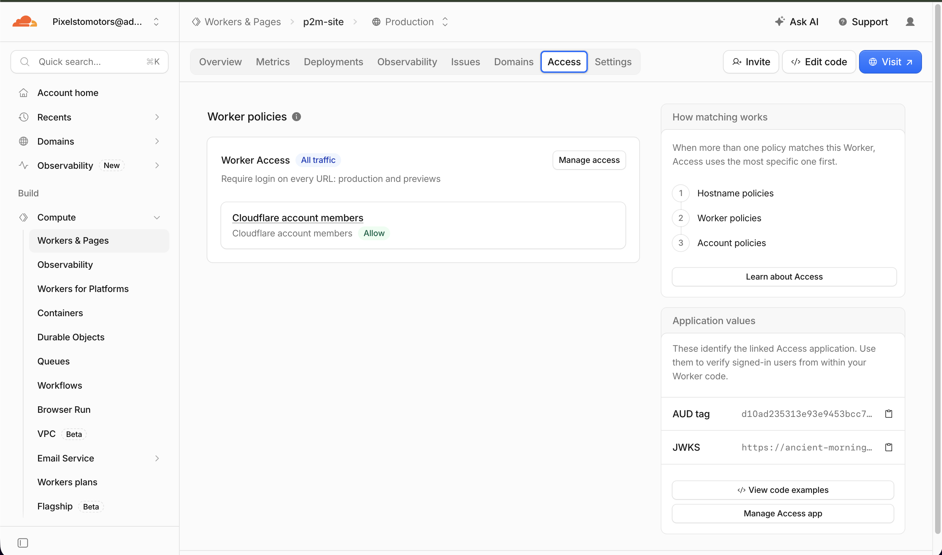
Task: Click Learn about Access button
Action: coord(784,277)
